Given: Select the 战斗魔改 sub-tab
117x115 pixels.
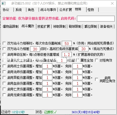Looking at the screenshot, I should [28, 26].
